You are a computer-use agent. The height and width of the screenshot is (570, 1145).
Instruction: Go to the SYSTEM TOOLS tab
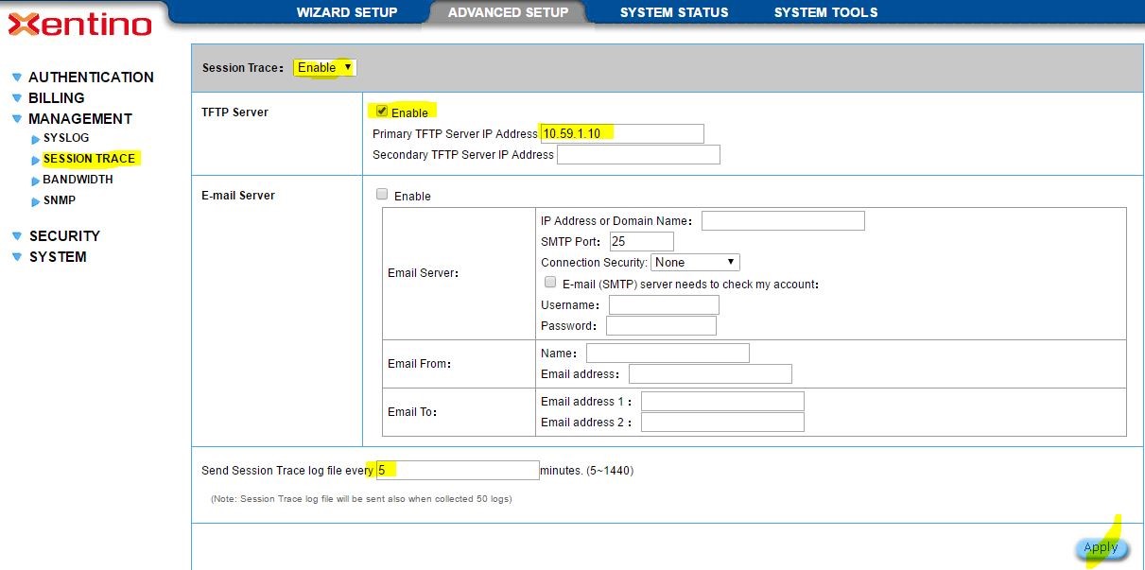point(825,12)
